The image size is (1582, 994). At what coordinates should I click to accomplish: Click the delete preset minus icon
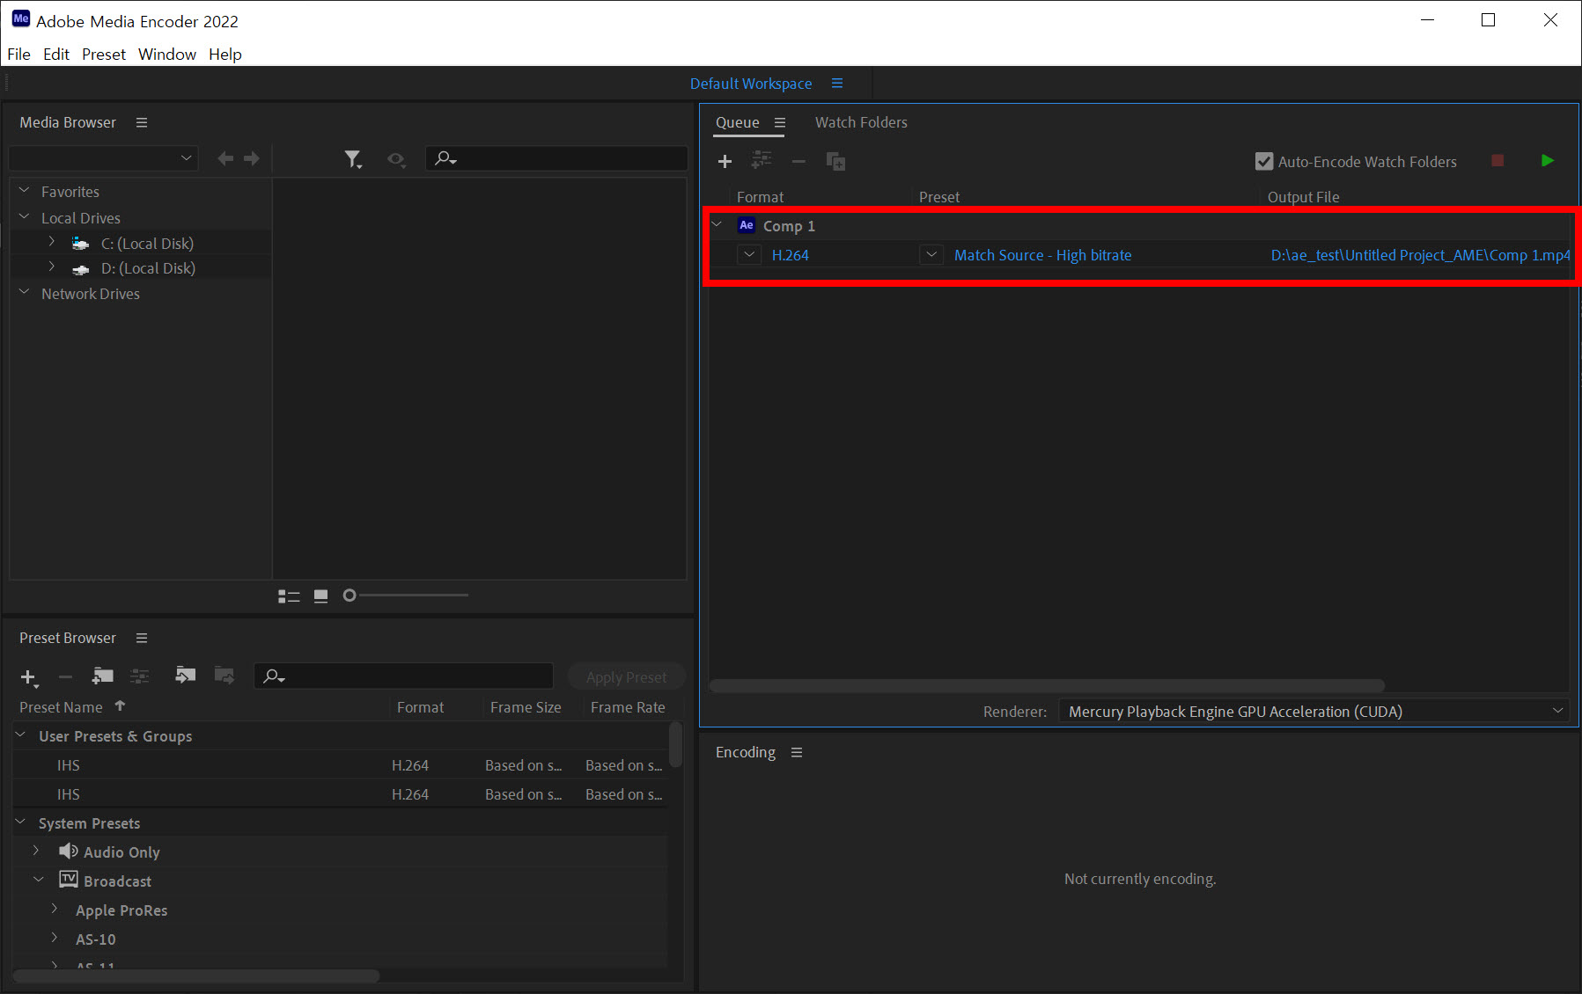65,676
